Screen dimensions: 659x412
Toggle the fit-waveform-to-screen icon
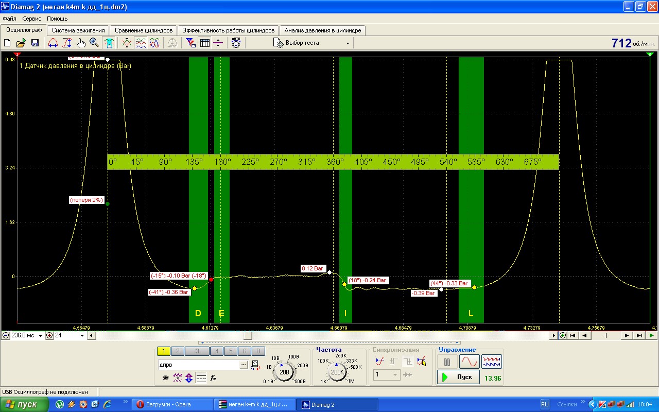[109, 43]
